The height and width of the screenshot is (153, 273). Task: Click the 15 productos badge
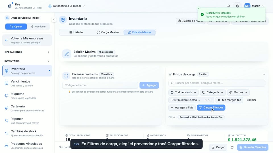click(106, 52)
